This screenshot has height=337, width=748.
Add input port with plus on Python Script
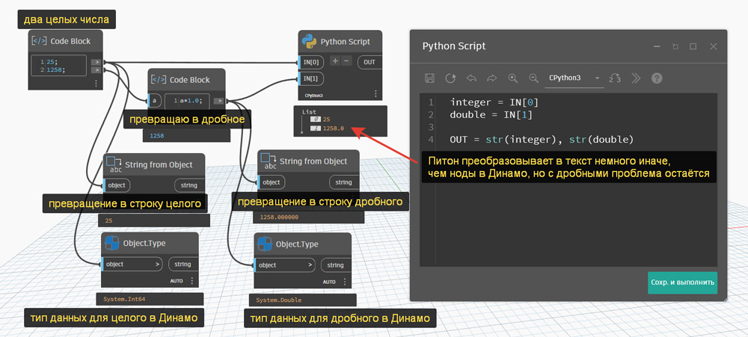coord(335,61)
